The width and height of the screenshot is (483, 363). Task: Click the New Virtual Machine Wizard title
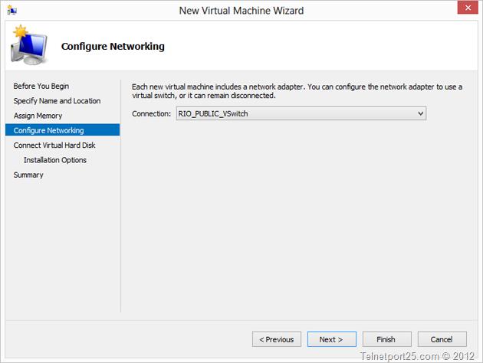[x=241, y=11]
